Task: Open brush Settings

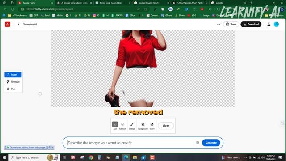Action: point(132,126)
